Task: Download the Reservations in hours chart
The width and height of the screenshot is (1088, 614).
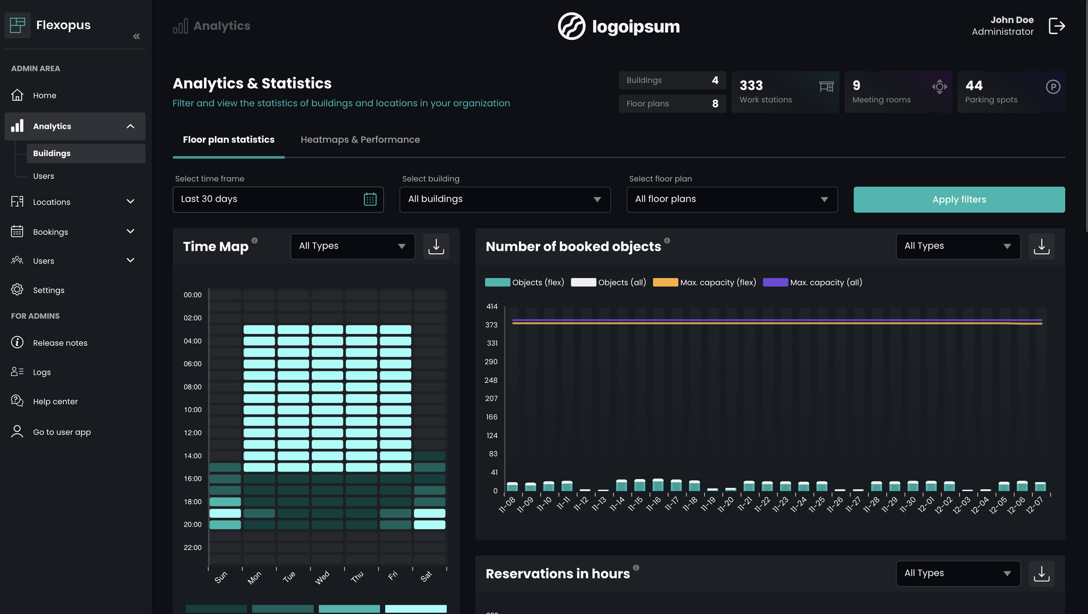Action: (x=1041, y=573)
